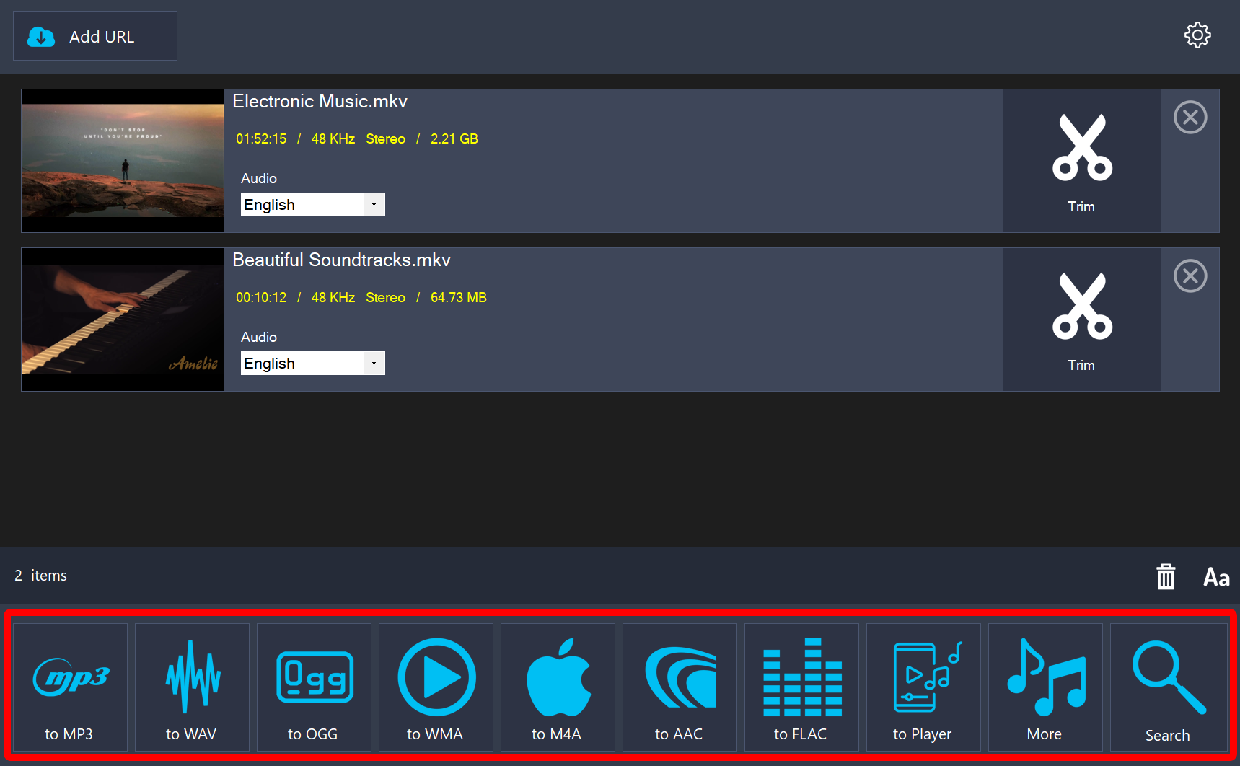Convert to WMA format

click(x=436, y=687)
